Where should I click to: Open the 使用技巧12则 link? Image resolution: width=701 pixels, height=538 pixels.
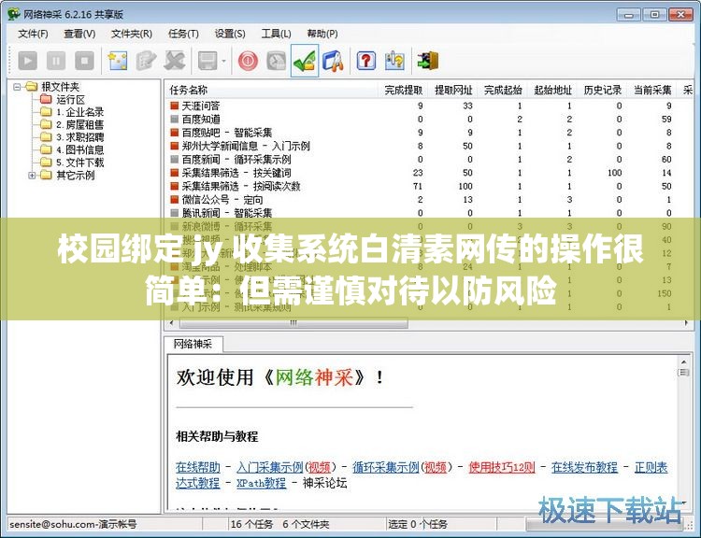pos(502,468)
